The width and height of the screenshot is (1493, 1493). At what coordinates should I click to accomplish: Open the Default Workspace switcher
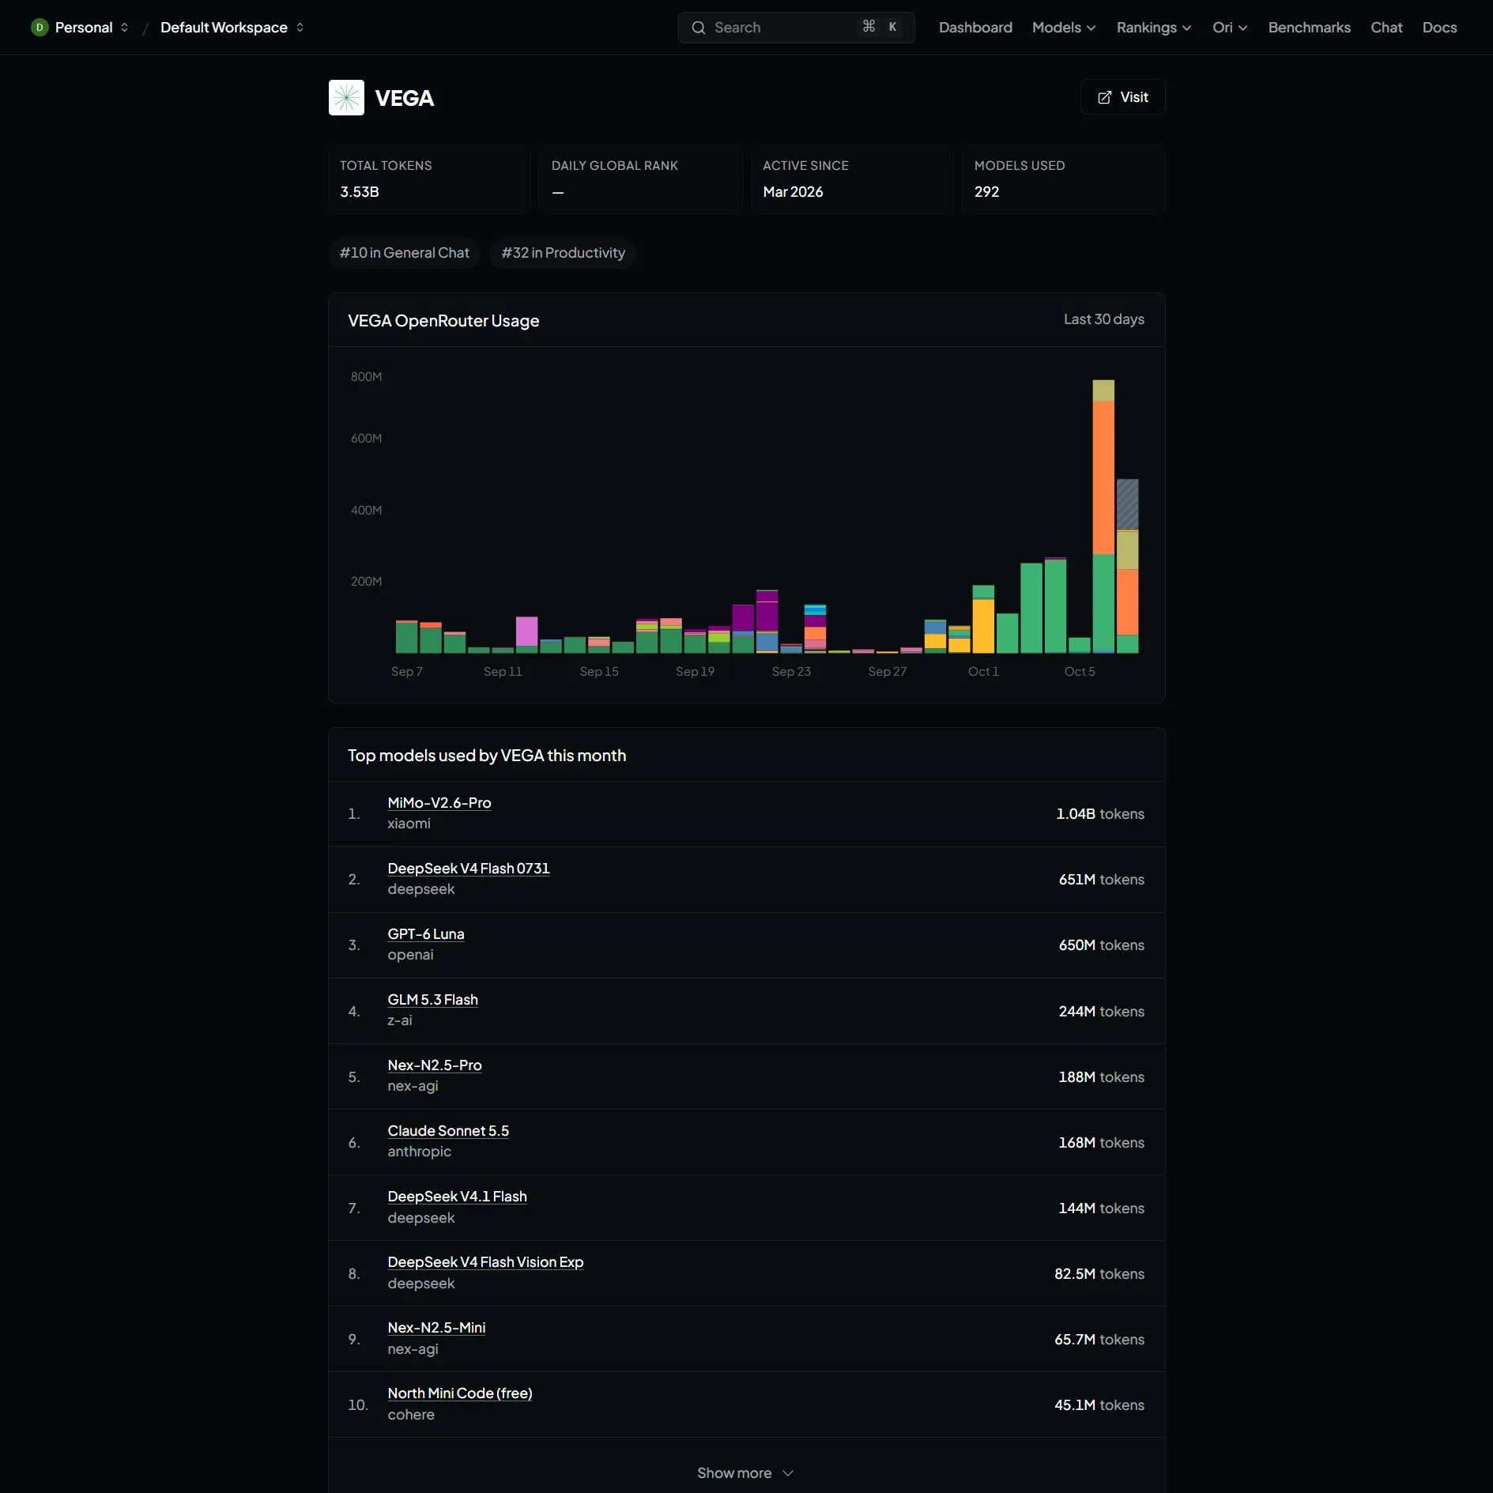tap(232, 28)
